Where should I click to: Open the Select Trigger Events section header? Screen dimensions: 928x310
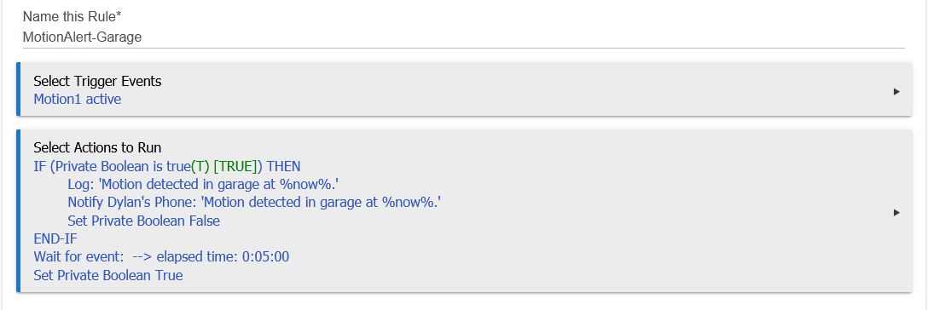click(97, 82)
